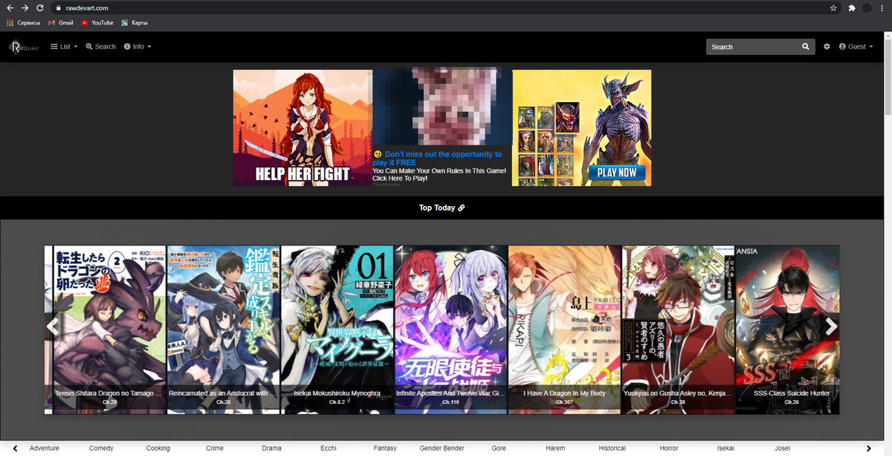Select the Horror genre tab
The width and height of the screenshot is (892, 456).
pos(669,449)
